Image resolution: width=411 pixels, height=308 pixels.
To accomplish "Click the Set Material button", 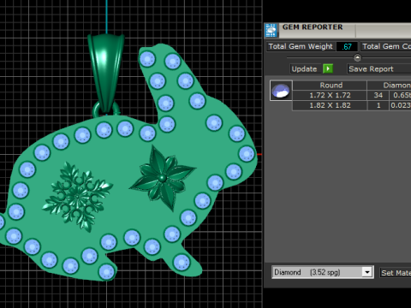I will [x=396, y=273].
